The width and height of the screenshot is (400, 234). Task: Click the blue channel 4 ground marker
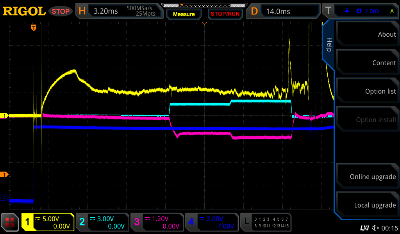5,198
